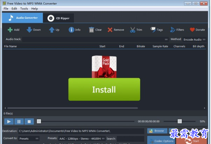Image resolution: width=211 pixels, height=144 pixels.
Task: Click the Channels column header
Action: [179, 46]
